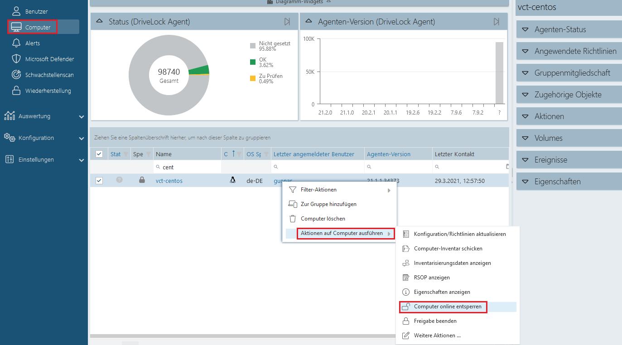Open the vct-centos computer link
The height and width of the screenshot is (345, 622).
pyautogui.click(x=169, y=181)
